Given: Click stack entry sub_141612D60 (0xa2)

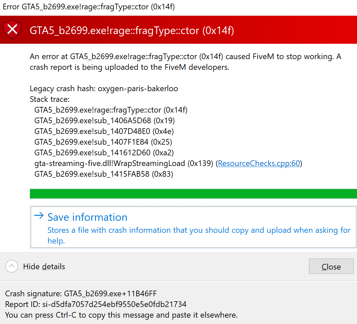Looking at the screenshot, I should pyautogui.click(x=104, y=153).
